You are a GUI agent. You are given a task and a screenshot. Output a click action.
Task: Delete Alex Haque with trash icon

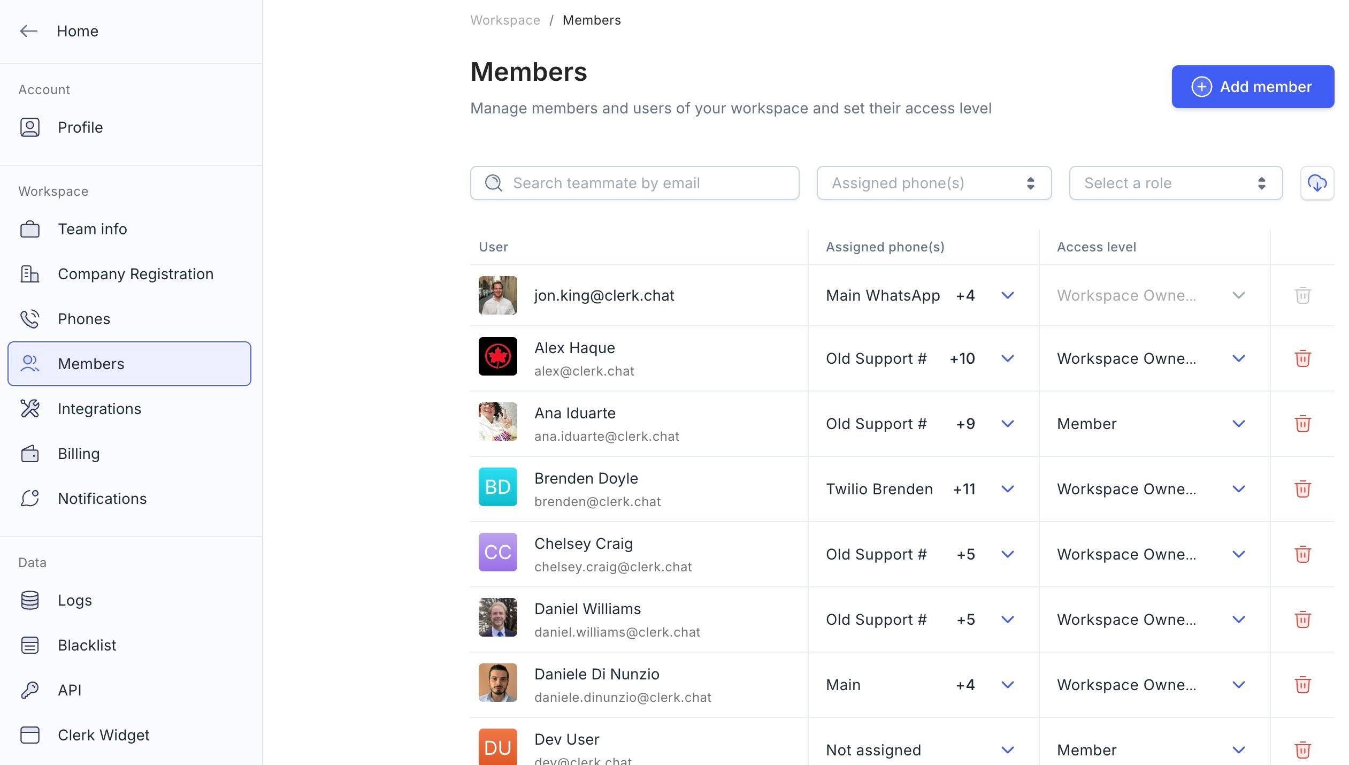pyautogui.click(x=1302, y=358)
